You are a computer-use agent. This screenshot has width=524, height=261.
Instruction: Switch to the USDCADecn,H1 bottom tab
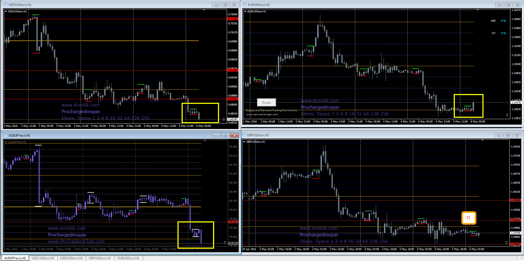43,258
